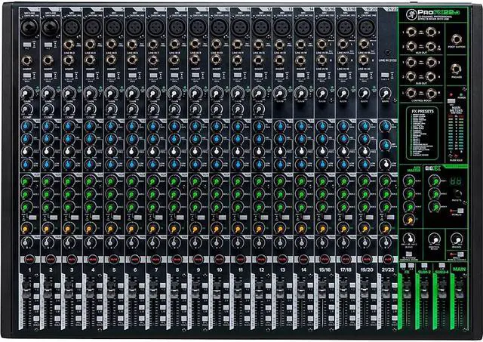Mute channel 13 with its red button
483x342 pixels.
click(x=282, y=260)
